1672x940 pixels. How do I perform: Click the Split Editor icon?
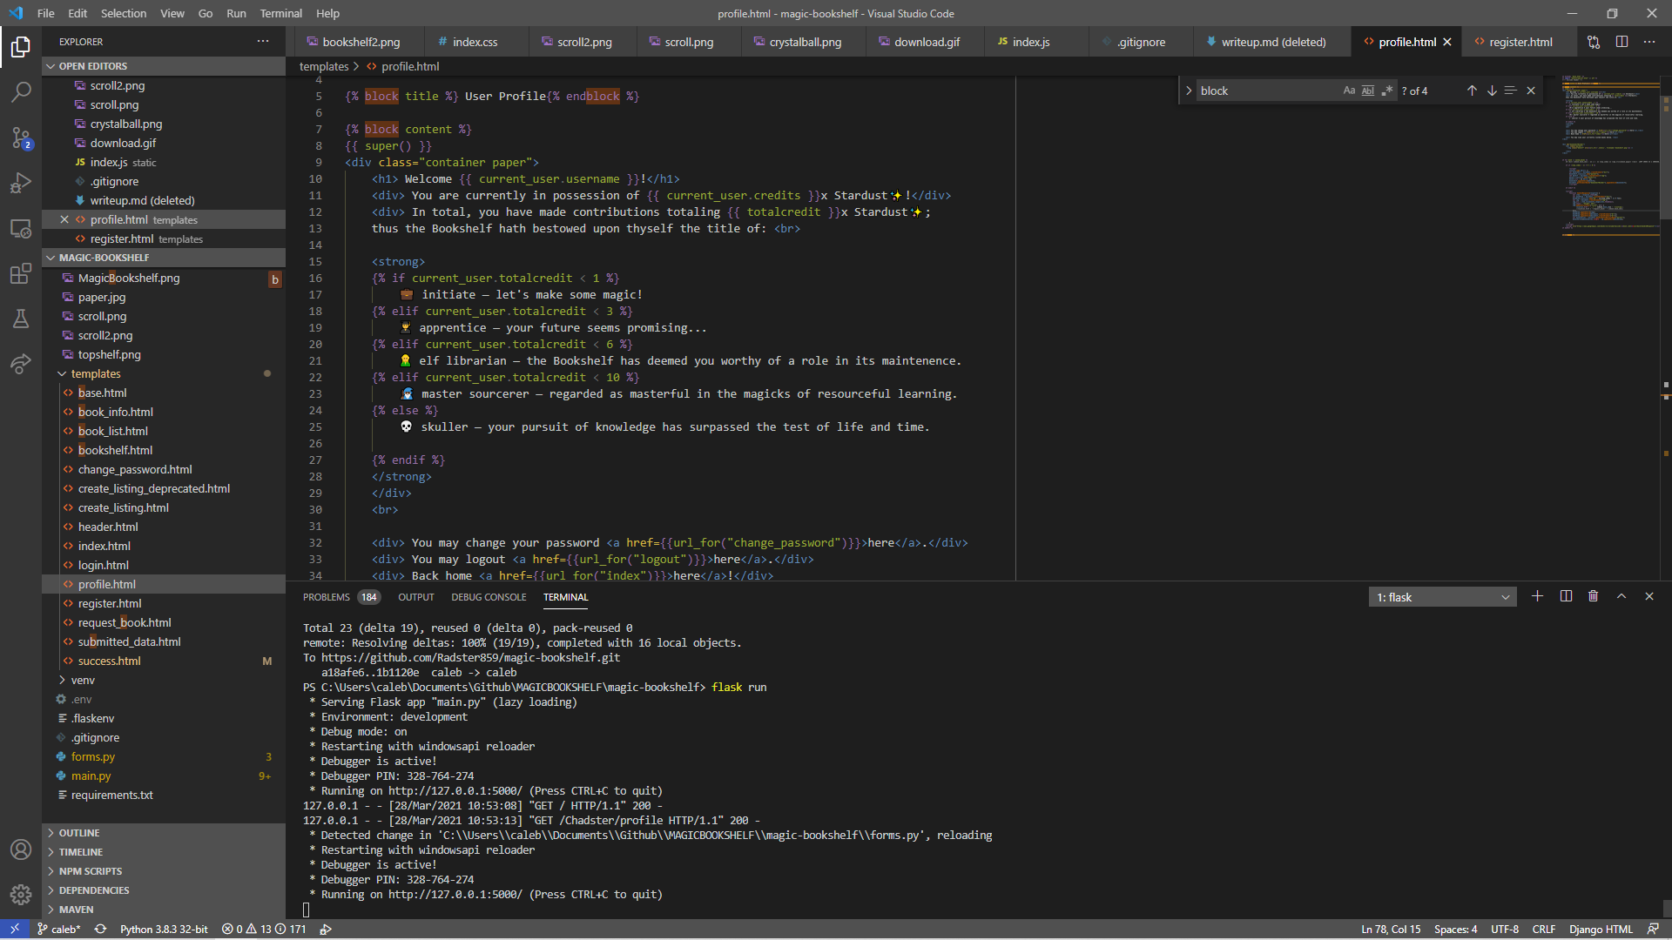click(1621, 42)
